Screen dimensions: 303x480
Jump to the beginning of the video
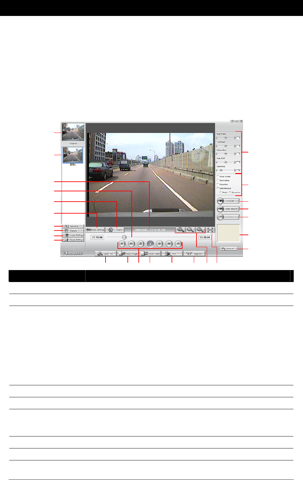point(122,244)
